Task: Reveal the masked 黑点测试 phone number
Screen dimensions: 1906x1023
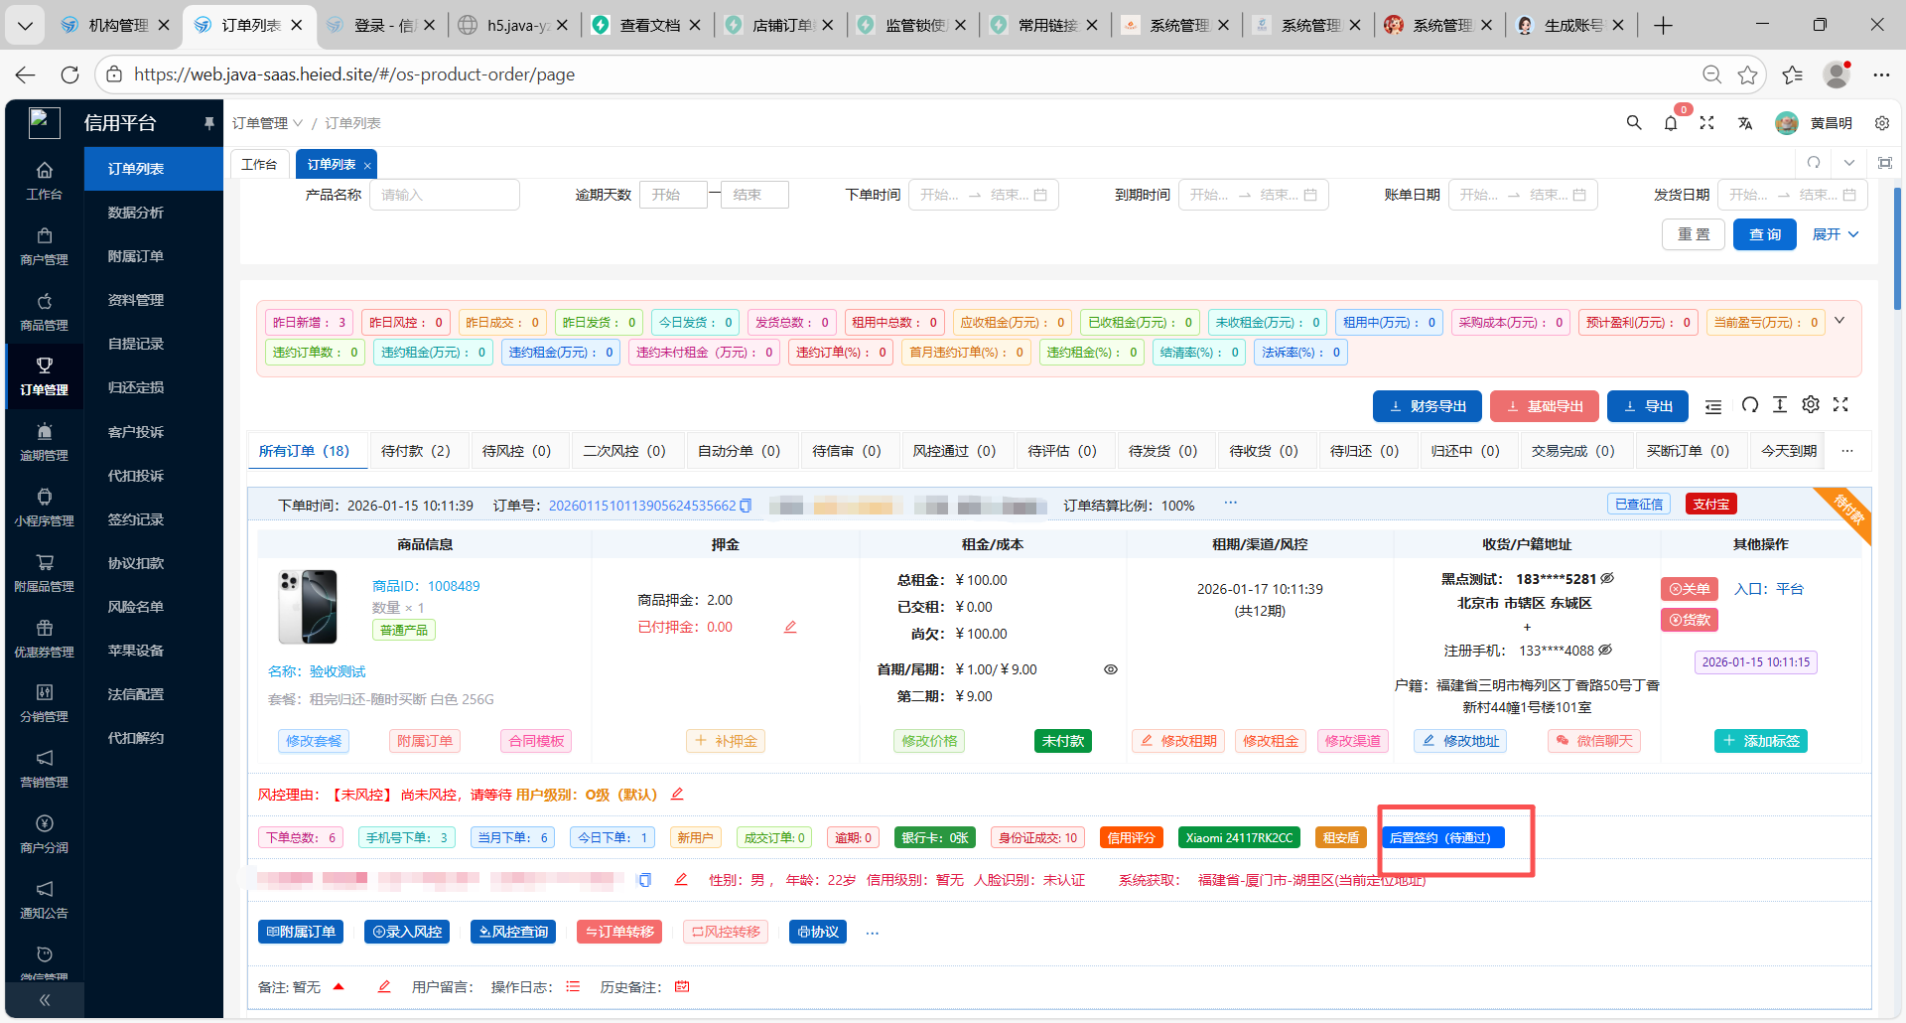Action: tap(1607, 578)
